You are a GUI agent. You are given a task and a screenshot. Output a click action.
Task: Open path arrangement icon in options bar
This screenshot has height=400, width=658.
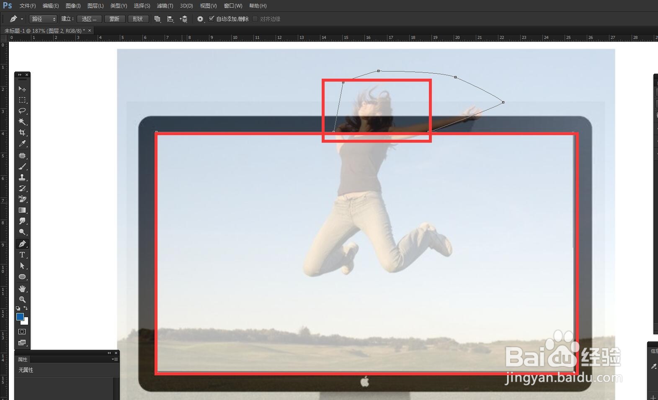tap(183, 19)
